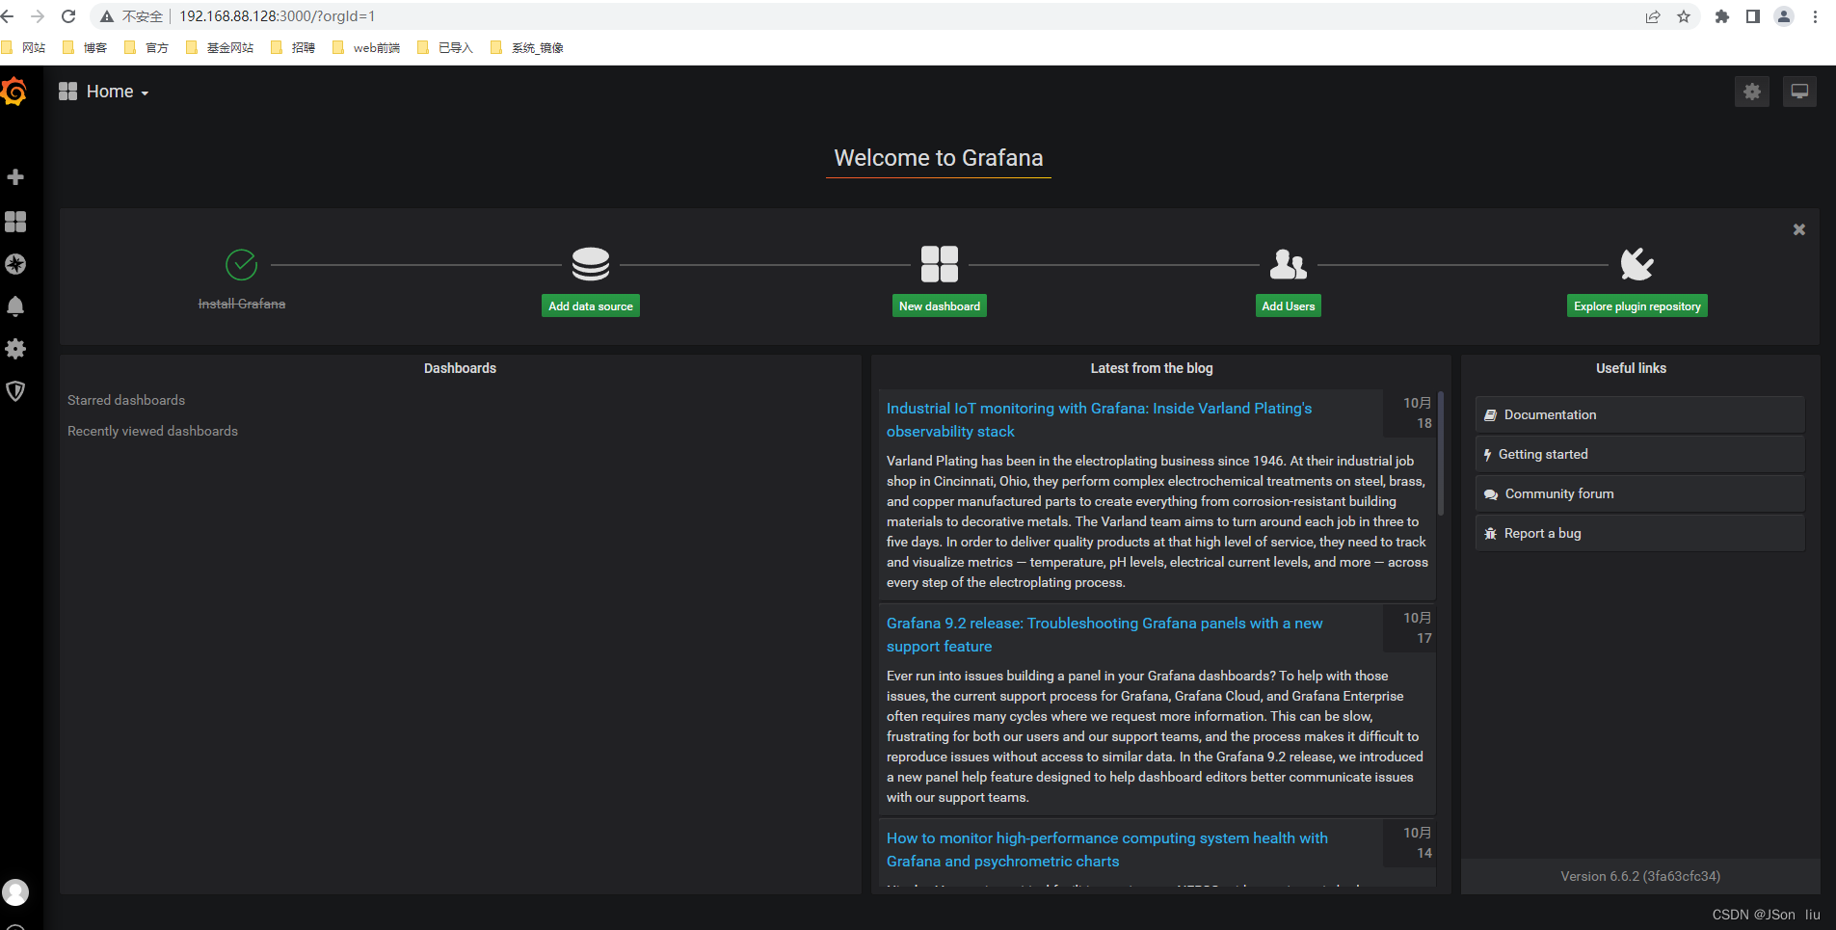Open the 已导入 bookmark folder

point(445,47)
